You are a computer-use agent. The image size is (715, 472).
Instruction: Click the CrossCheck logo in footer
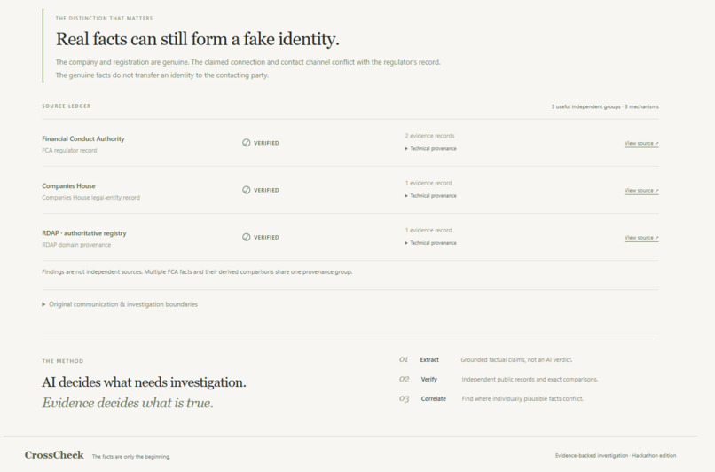point(54,455)
